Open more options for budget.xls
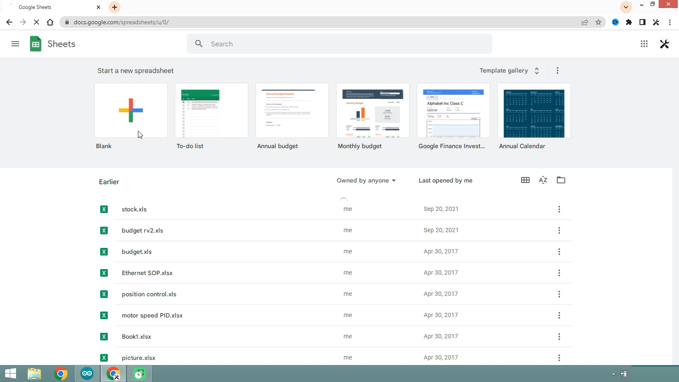 point(559,252)
